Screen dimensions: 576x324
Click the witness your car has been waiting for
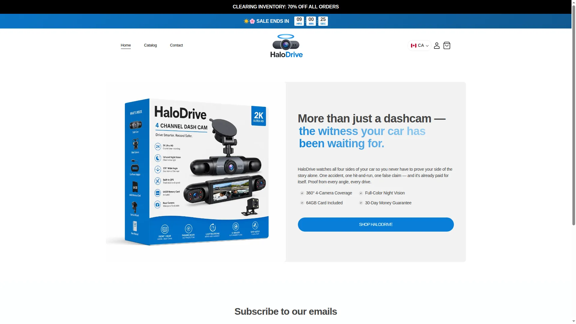(362, 137)
